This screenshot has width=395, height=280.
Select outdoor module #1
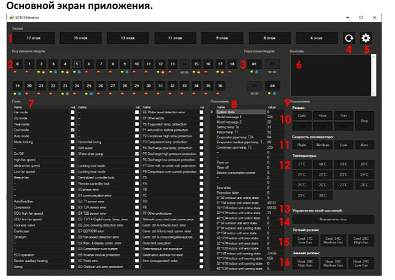click(x=254, y=64)
